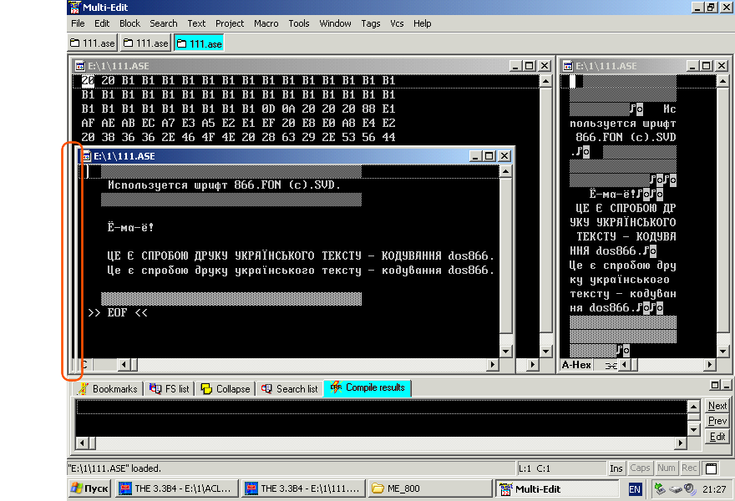The width and height of the screenshot is (735, 501).
Task: Click the front text window's document icon
Action: 86,156
